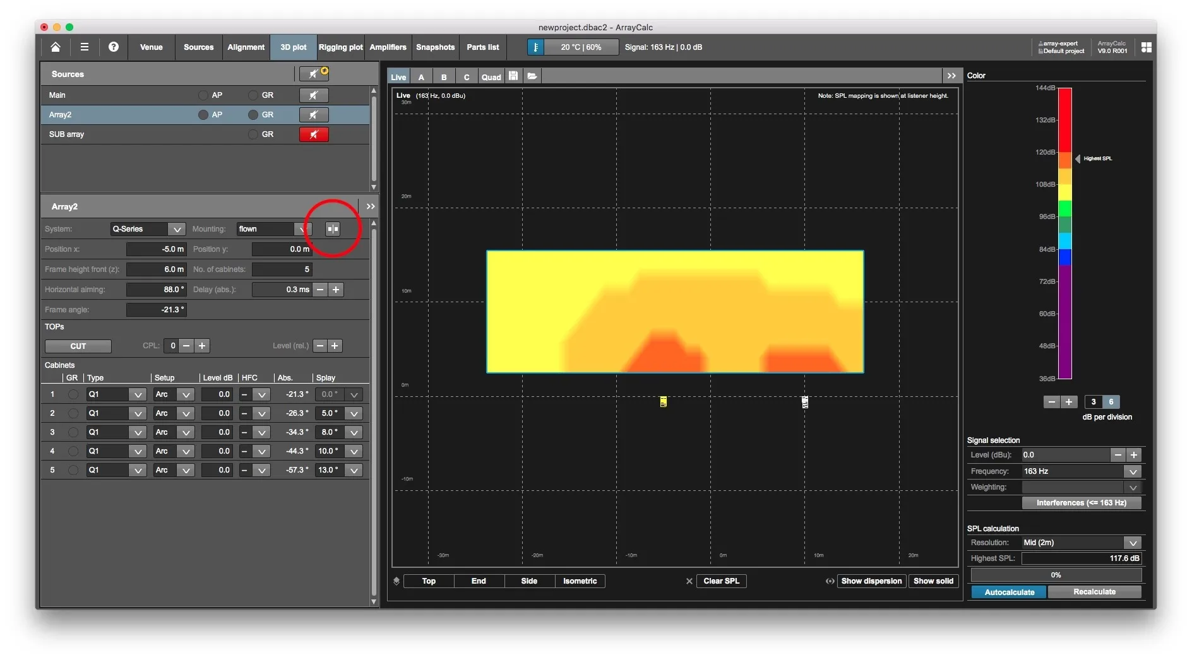Switch to the Rigging plot tab
Viewport: 1192px width, 660px height.
pos(340,47)
